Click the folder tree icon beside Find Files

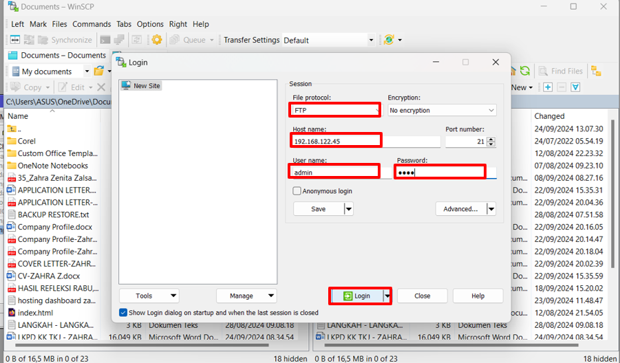click(x=596, y=71)
